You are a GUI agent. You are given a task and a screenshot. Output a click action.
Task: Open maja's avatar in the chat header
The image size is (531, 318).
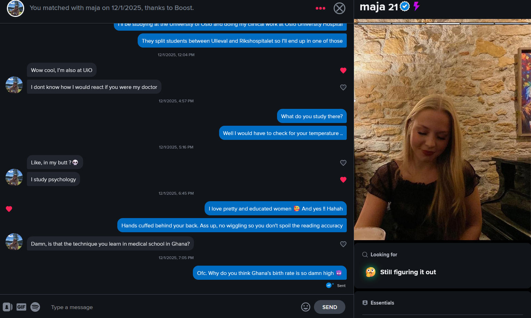16,8
